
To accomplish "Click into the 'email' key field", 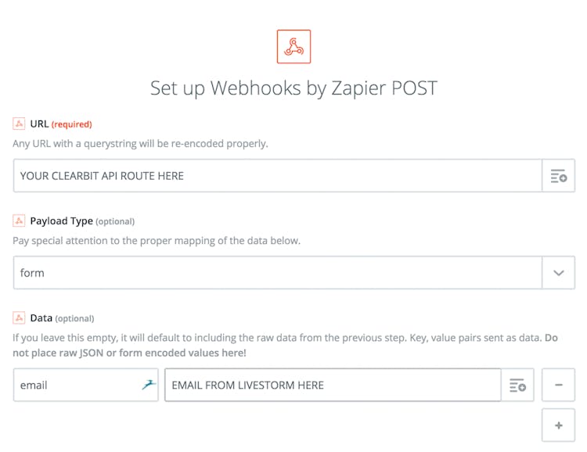I will [x=74, y=385].
